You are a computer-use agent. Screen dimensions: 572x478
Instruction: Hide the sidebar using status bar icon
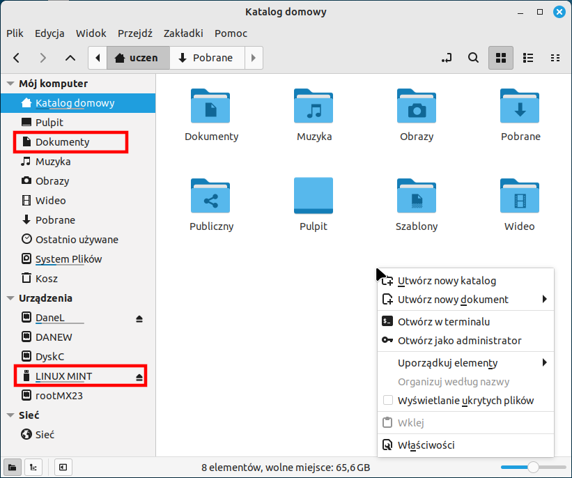(63, 468)
